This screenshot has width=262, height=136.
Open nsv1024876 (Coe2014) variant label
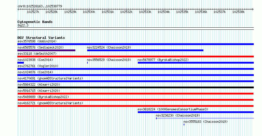click(x=35, y=72)
